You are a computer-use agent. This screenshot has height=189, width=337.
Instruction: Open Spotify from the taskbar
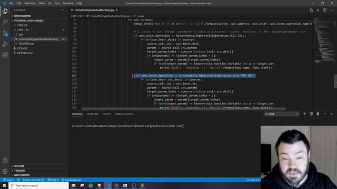[91, 185]
